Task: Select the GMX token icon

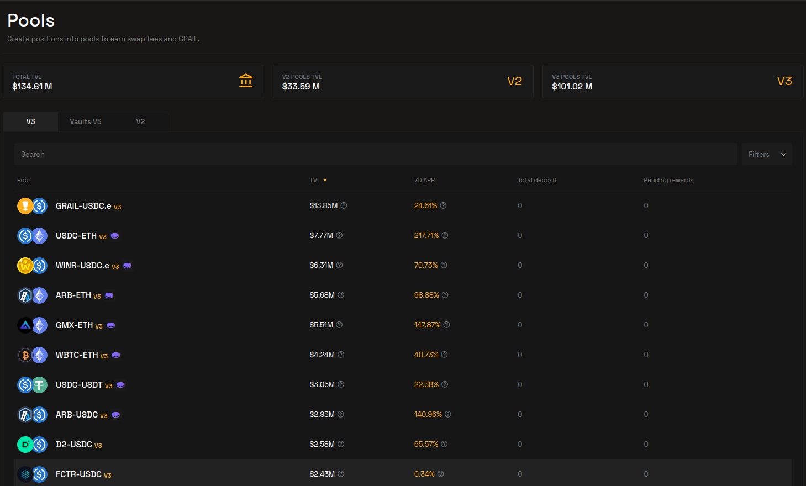Action: (25, 325)
